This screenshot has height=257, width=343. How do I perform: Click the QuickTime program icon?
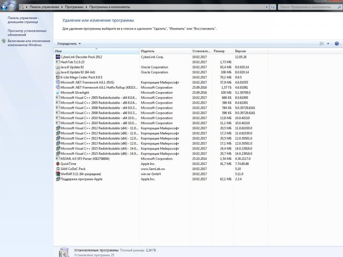[x=58, y=164]
